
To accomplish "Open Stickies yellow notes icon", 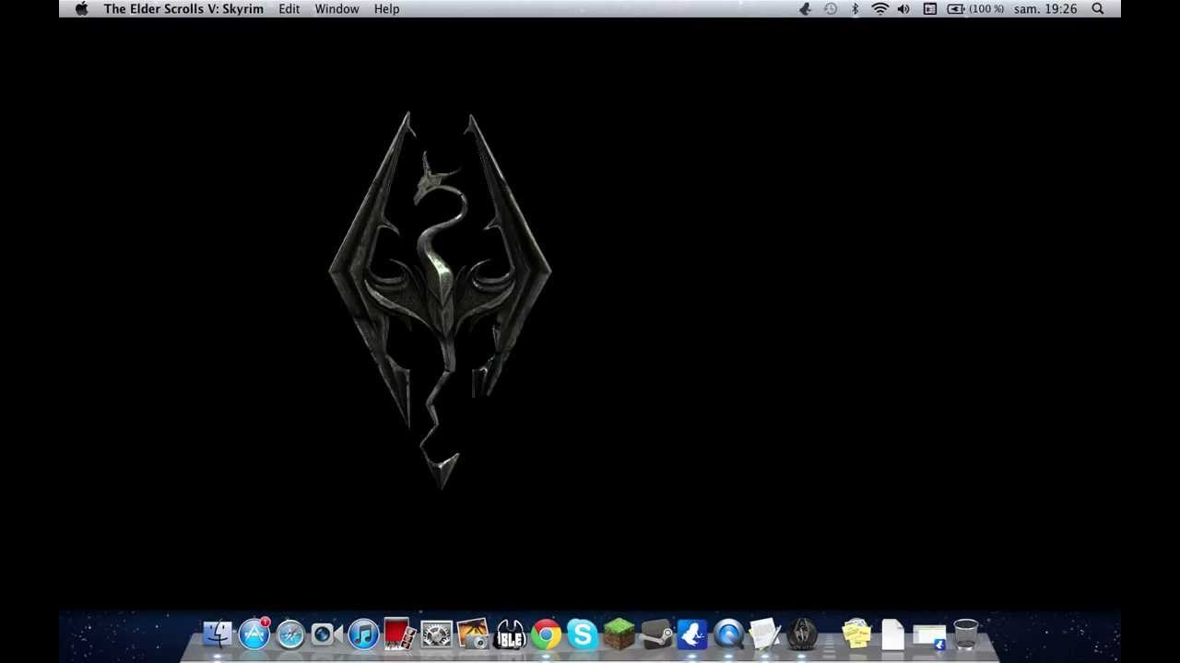I will [856, 634].
